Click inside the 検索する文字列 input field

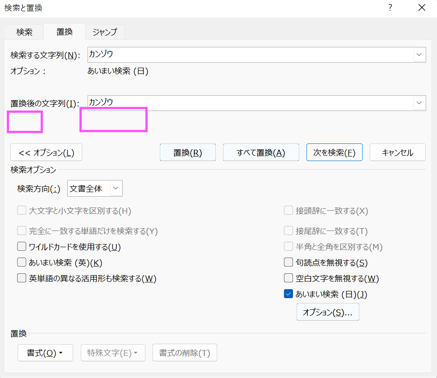250,55
